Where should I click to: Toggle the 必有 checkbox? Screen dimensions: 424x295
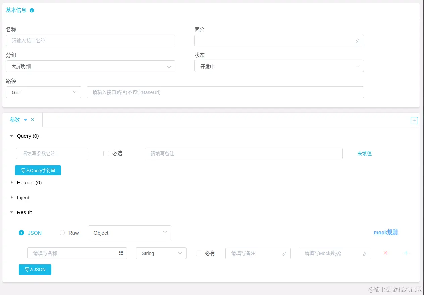coord(199,253)
